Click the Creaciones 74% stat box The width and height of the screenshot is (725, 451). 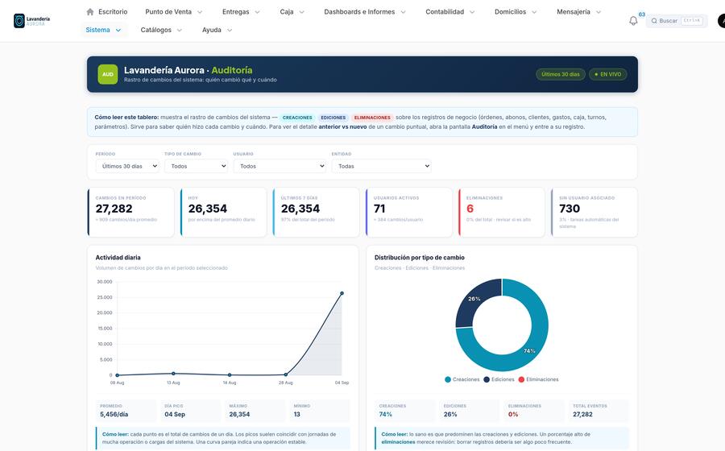(x=405, y=411)
